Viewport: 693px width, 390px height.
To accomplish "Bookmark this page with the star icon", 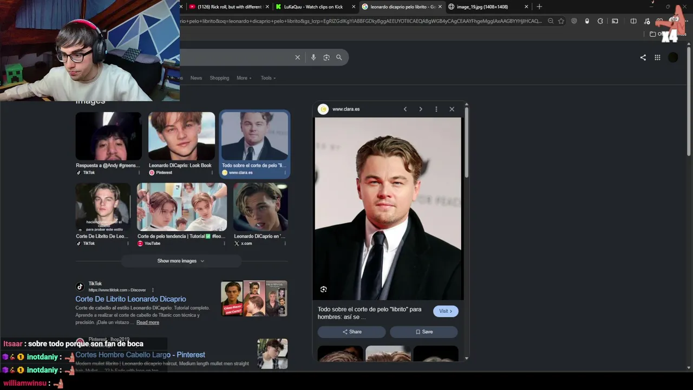I will [x=561, y=21].
